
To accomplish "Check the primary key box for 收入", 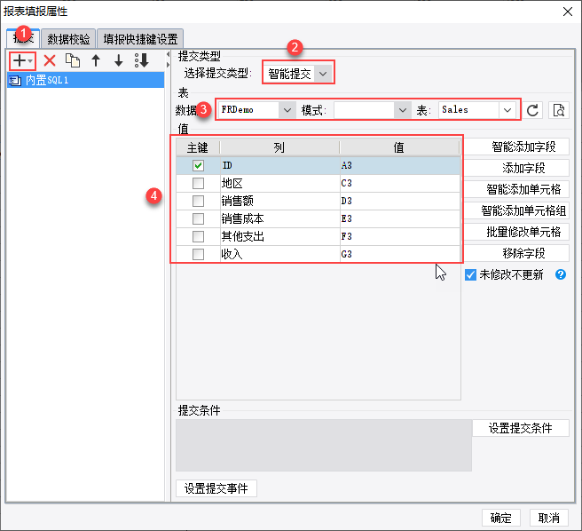I will (x=198, y=254).
